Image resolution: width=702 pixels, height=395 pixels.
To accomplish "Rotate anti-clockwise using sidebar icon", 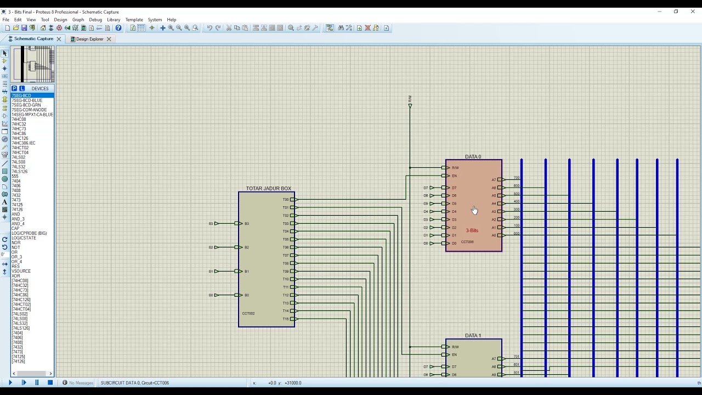I will pos(5,247).
